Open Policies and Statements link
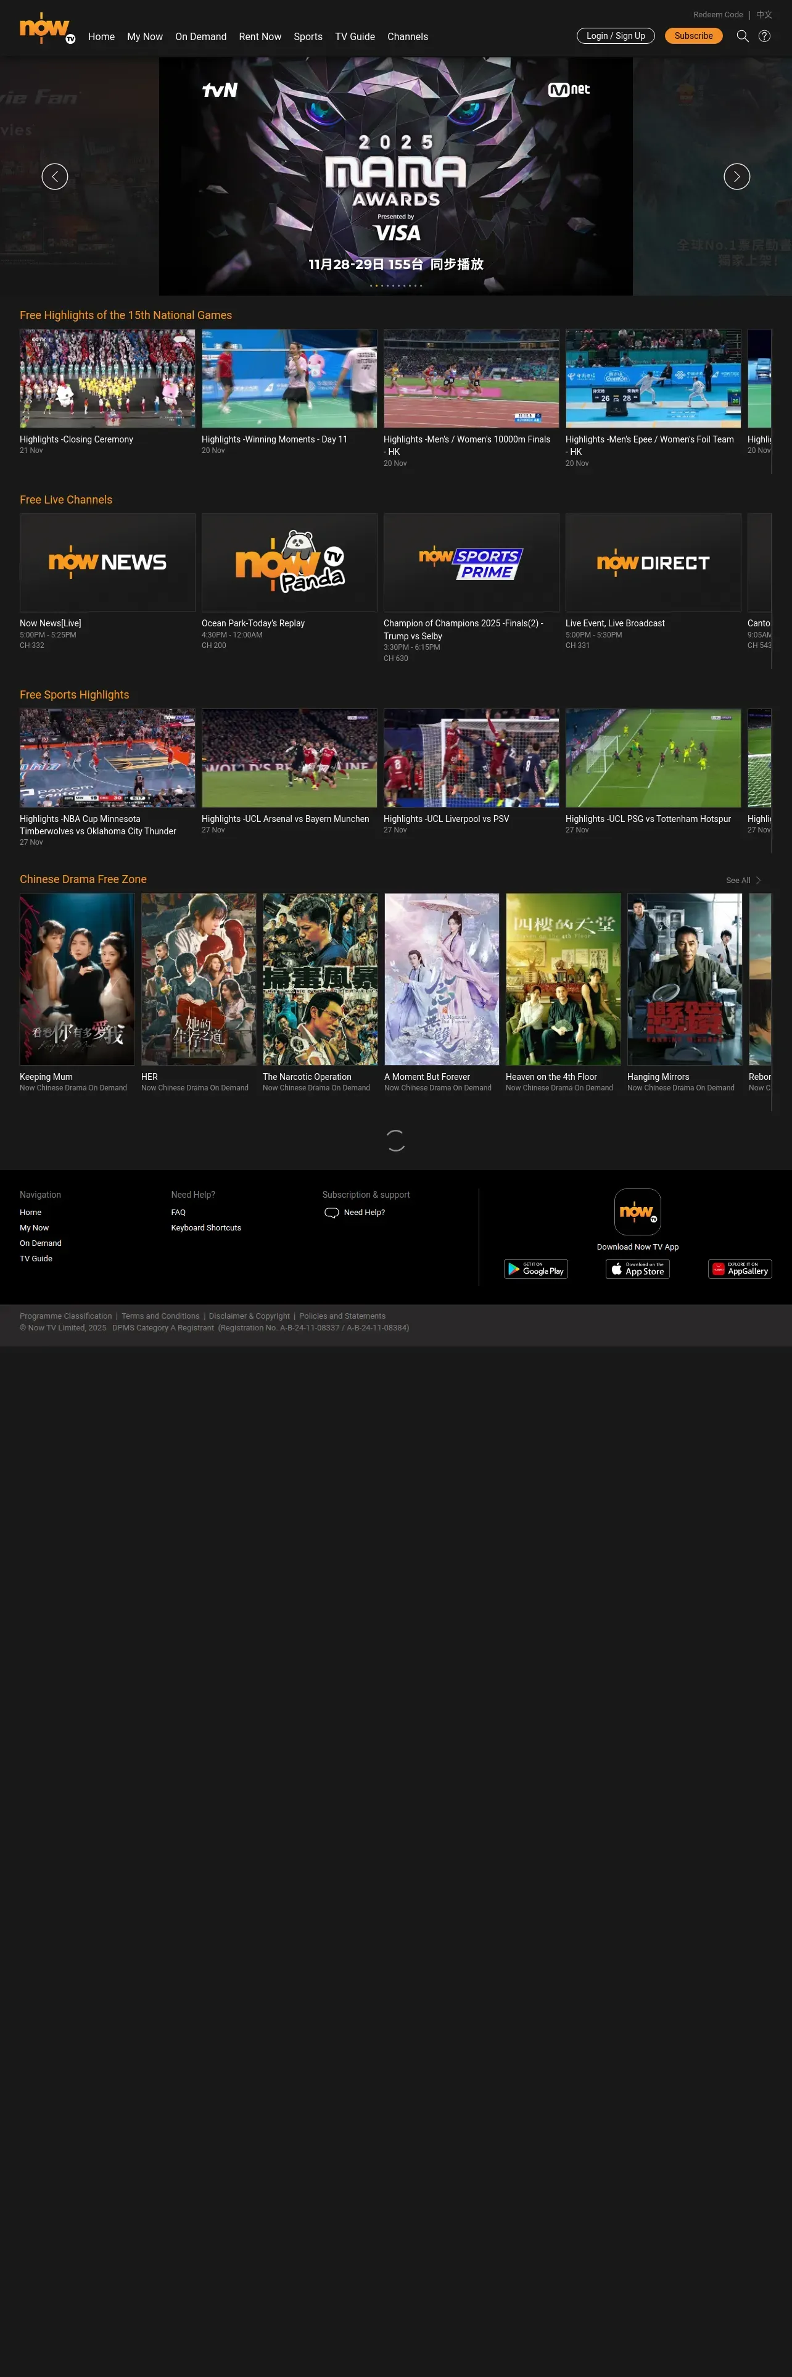792x2377 pixels. [342, 1316]
